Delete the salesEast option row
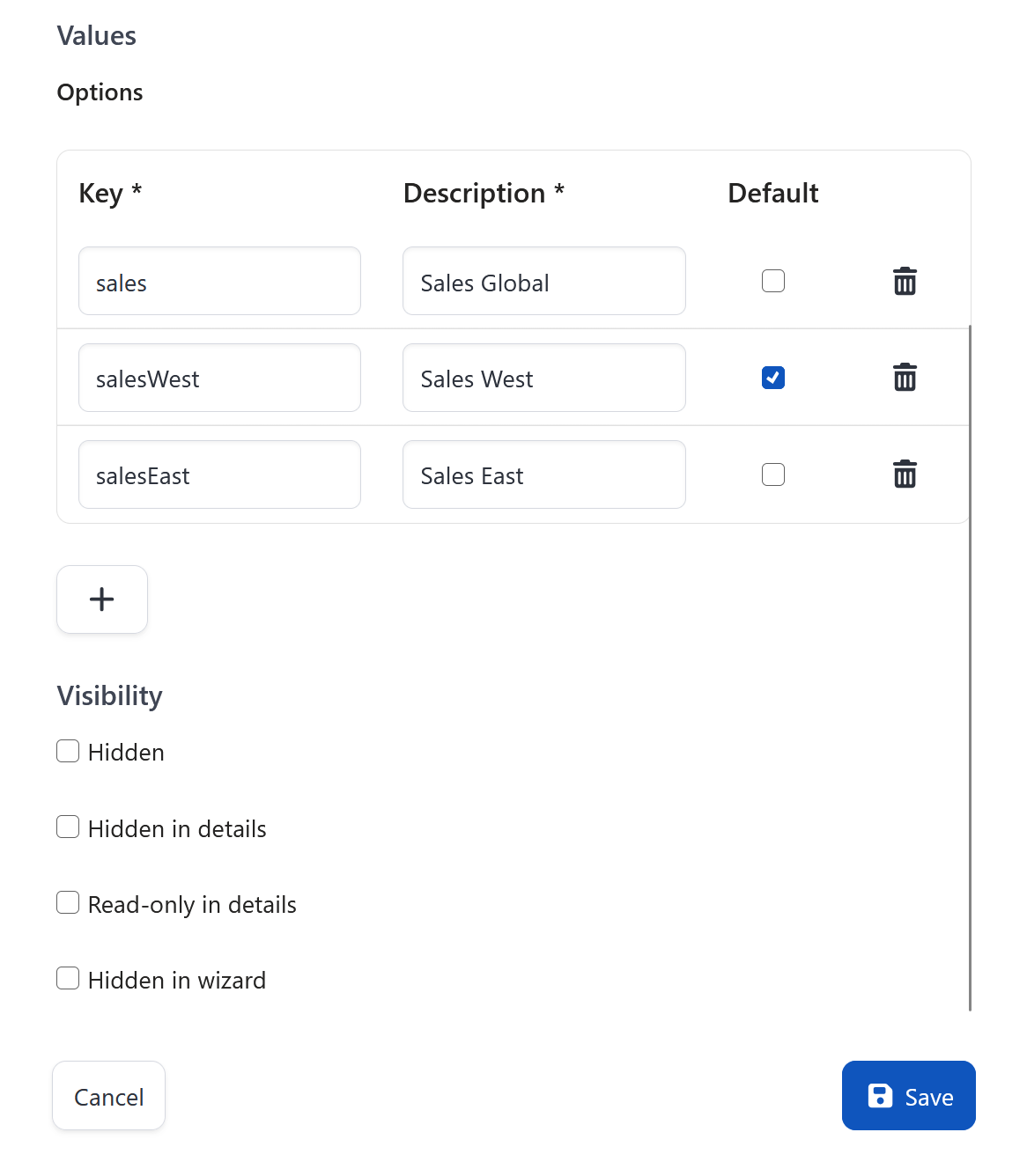Screen dimensions: 1027x1169 (905, 474)
